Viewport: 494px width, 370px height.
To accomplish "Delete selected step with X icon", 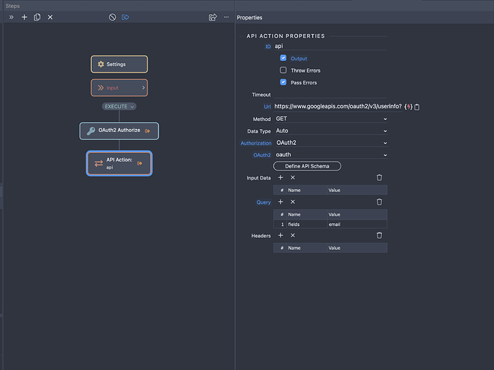I will tap(50, 17).
